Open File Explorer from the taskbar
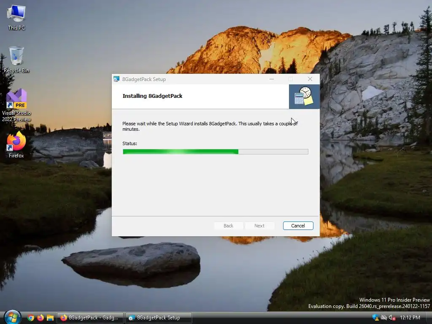This screenshot has width=432, height=324. tap(50, 318)
